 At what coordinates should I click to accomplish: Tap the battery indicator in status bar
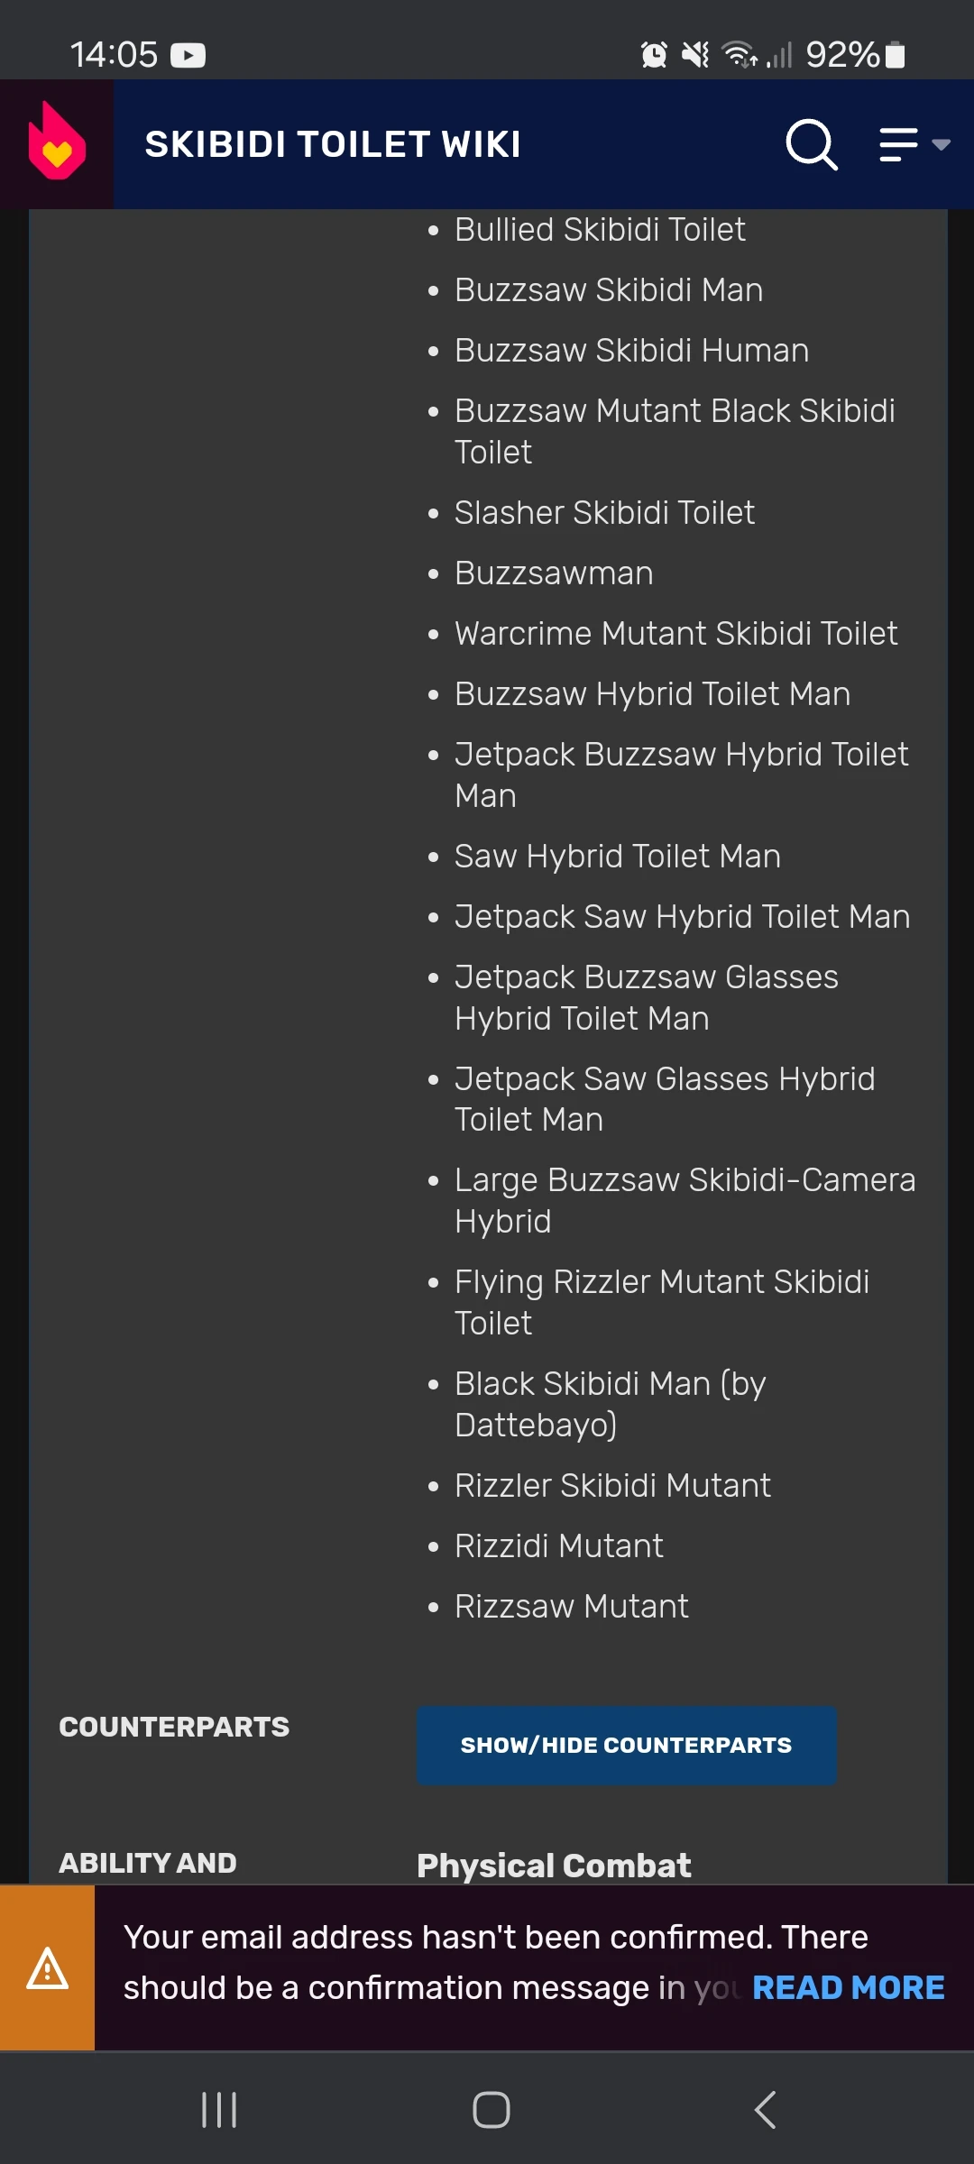coord(895,56)
